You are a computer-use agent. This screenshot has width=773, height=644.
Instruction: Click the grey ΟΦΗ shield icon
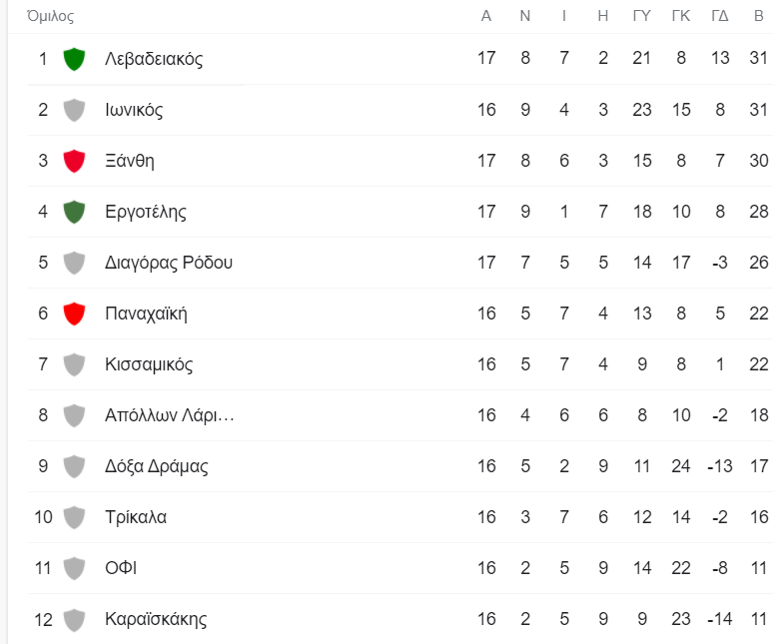[74, 568]
